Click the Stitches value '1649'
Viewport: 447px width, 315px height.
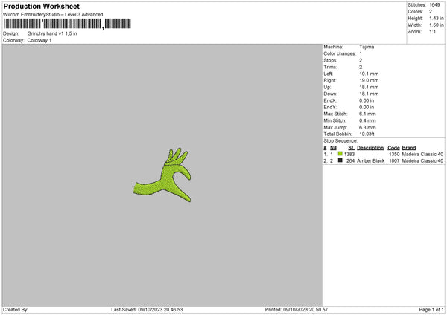pos(434,5)
